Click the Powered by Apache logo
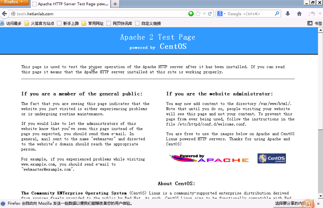Image resolution: width=323 pixels, height=208 pixels. 209,158
